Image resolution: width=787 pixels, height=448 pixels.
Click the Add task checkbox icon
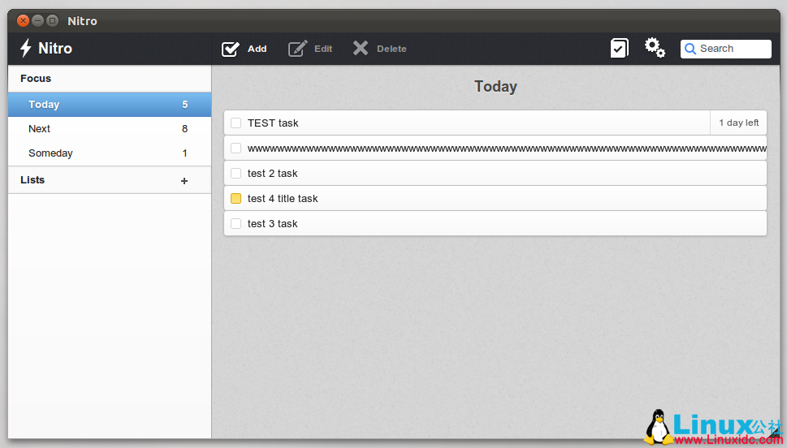click(231, 49)
